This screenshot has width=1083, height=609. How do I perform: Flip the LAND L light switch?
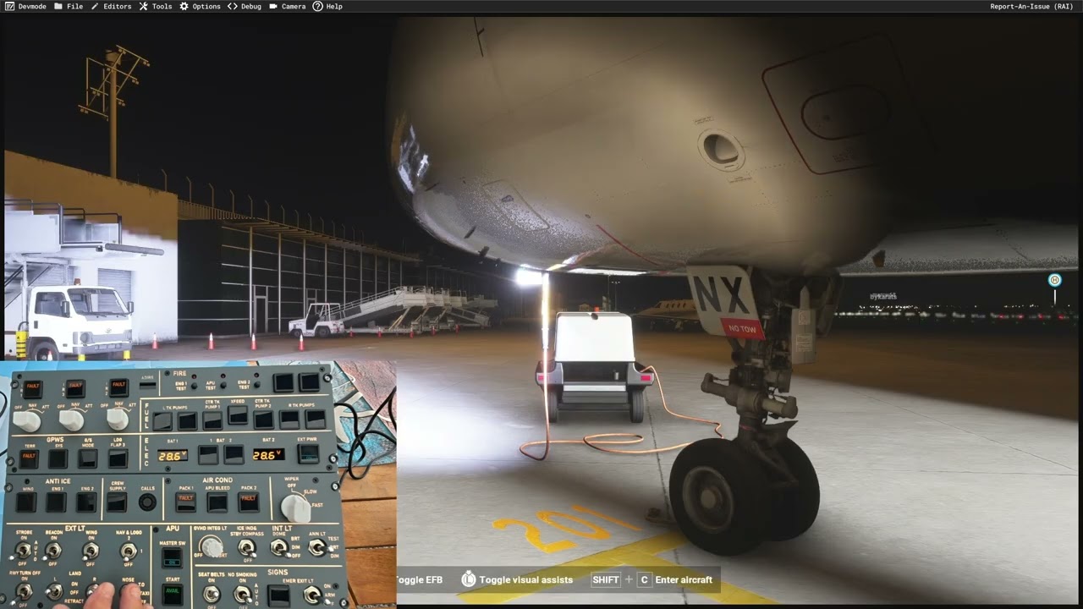(x=55, y=590)
